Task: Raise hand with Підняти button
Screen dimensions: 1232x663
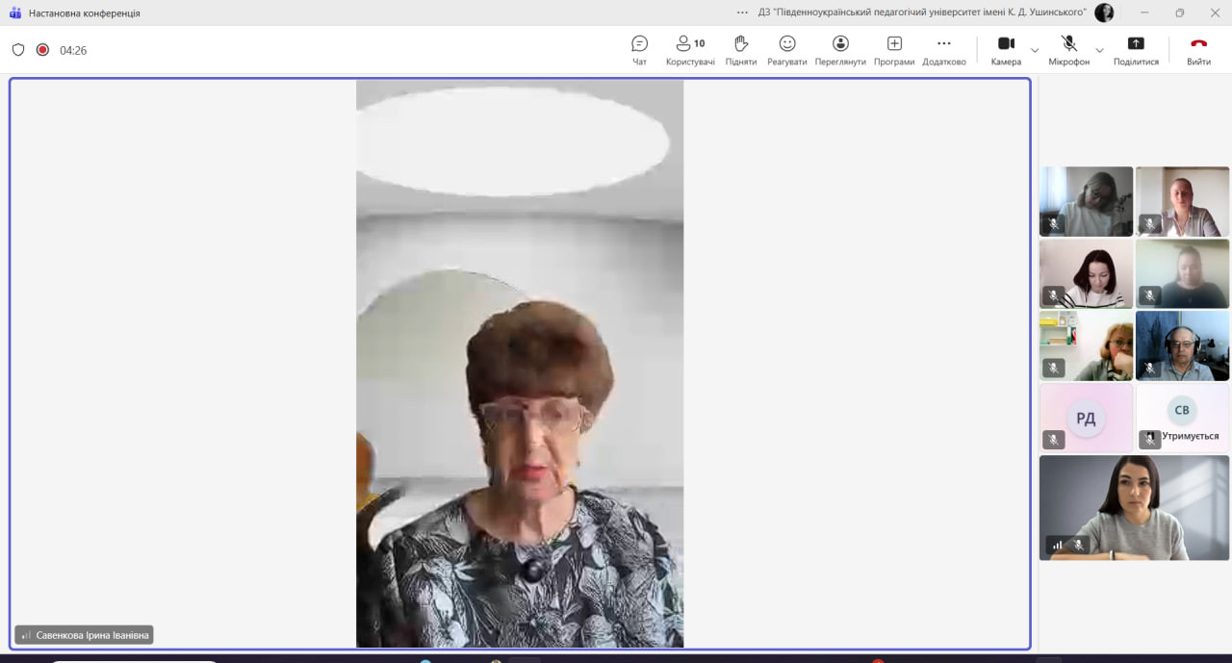Action: pos(740,50)
